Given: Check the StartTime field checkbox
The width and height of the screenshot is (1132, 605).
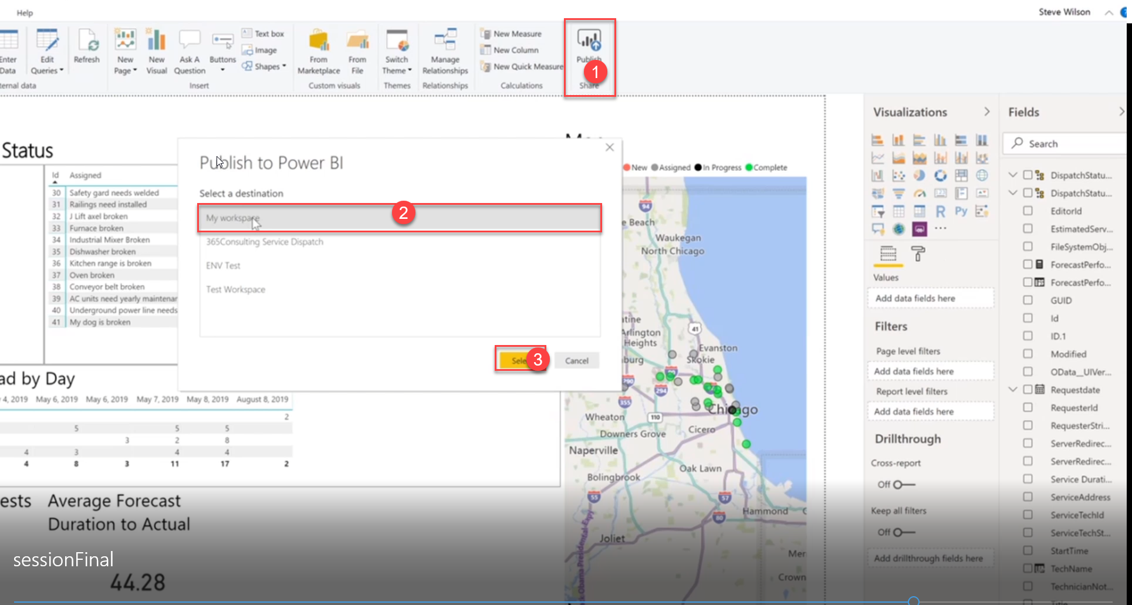Looking at the screenshot, I should pyautogui.click(x=1028, y=550).
